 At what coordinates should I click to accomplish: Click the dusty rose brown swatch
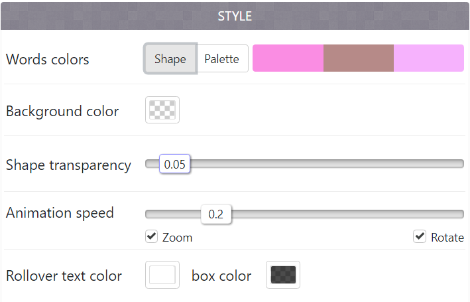point(359,58)
